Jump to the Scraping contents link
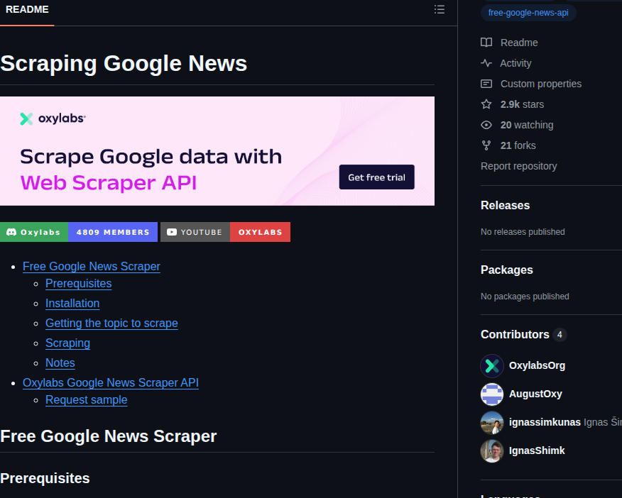Image resolution: width=622 pixels, height=498 pixels. point(67,343)
